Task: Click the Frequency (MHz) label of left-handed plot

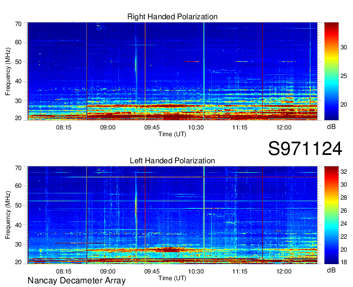Action: [8, 215]
